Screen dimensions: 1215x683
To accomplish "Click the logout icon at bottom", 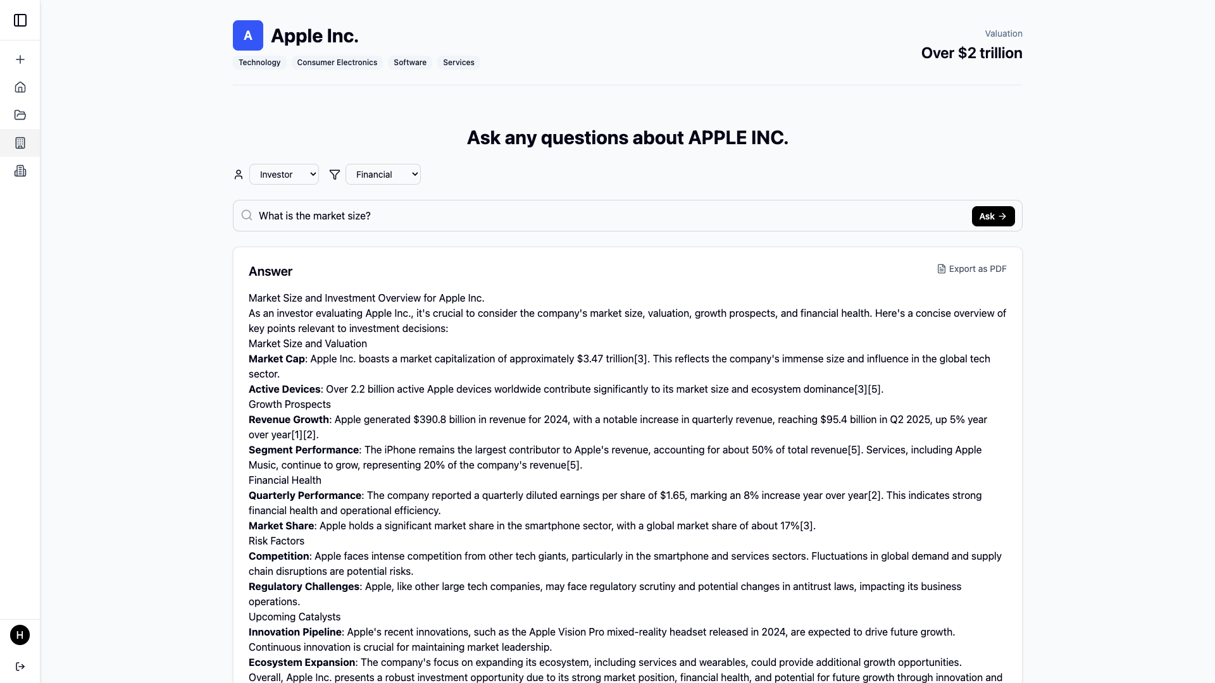I will point(20,667).
